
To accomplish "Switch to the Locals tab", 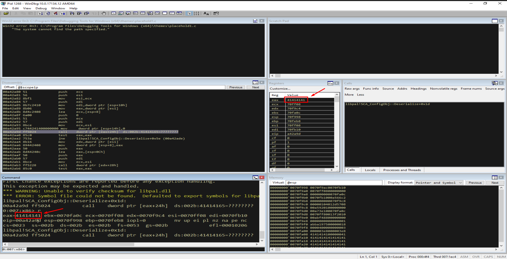I will pyautogui.click(x=370, y=170).
